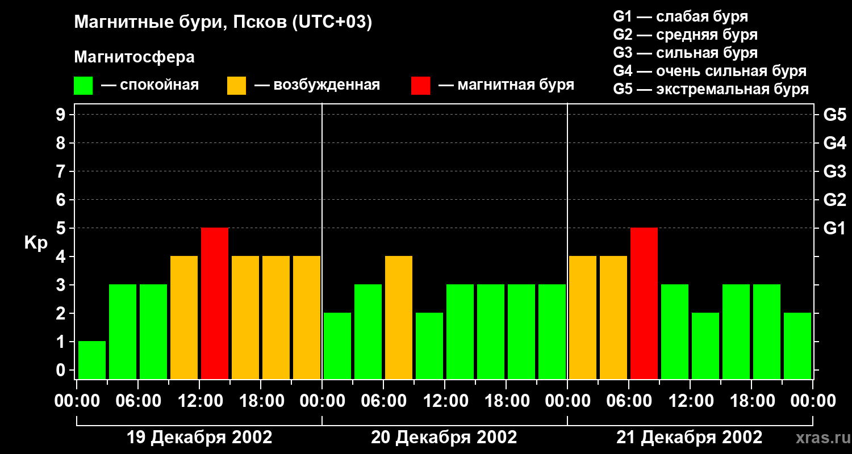Viewport: 852px width, 454px height.
Task: Click the right-axis 'G1' scale label
Action: point(834,228)
